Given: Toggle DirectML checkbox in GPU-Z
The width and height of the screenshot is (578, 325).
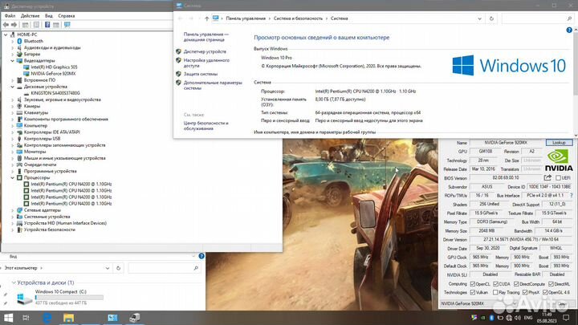Looking at the screenshot, I should click(551, 284).
